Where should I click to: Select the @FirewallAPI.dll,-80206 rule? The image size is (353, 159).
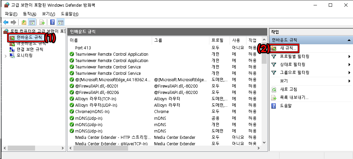point(165,92)
